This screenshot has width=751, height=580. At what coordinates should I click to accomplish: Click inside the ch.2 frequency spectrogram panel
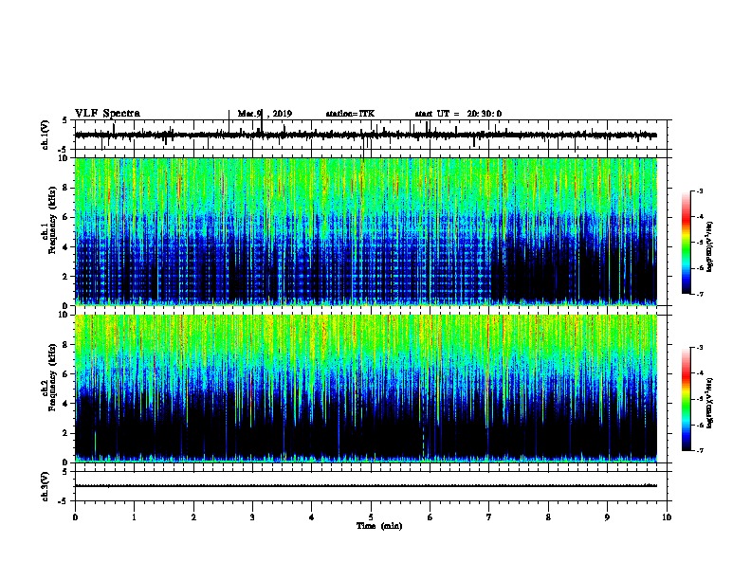click(x=371, y=389)
